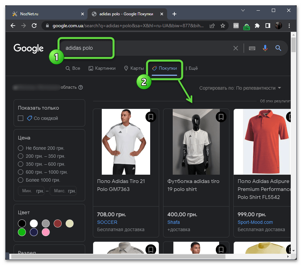This screenshot has height=265, width=302.
Task: Start voice search with the microphone
Action: click(265, 48)
